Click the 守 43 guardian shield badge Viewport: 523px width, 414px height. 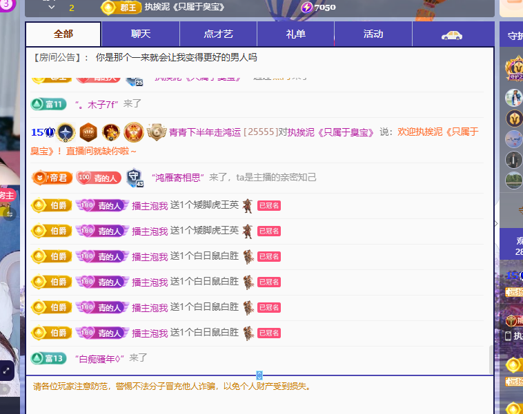pos(135,178)
